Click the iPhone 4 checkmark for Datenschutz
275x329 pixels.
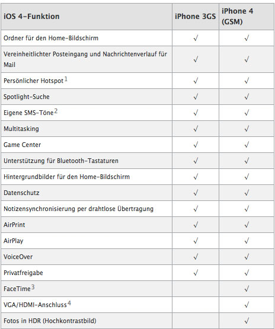click(247, 193)
